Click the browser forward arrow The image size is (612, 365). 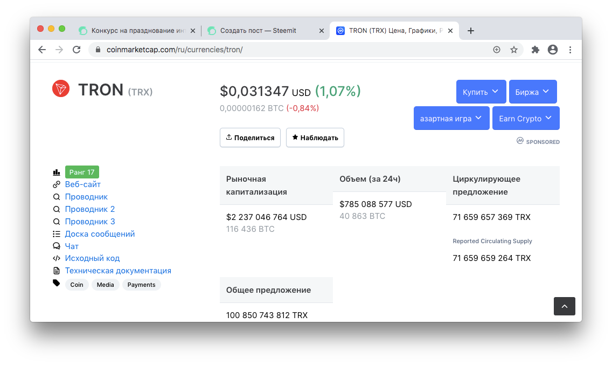coord(59,50)
